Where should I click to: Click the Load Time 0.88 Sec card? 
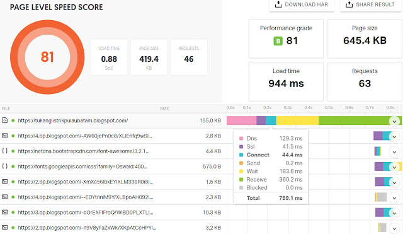tap(109, 57)
